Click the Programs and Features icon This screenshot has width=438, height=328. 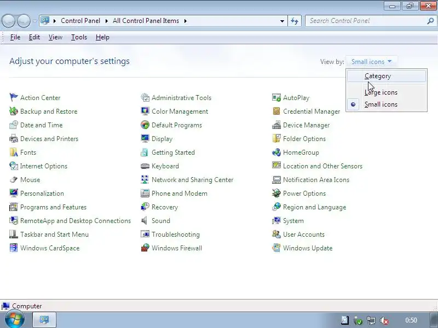(13, 207)
